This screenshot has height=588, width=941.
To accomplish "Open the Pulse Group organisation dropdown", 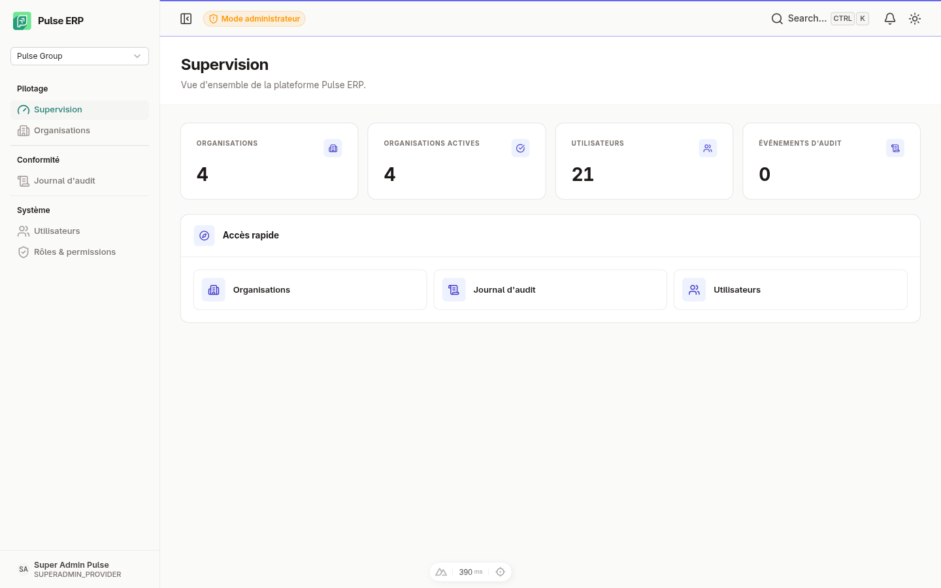I will pyautogui.click(x=80, y=56).
